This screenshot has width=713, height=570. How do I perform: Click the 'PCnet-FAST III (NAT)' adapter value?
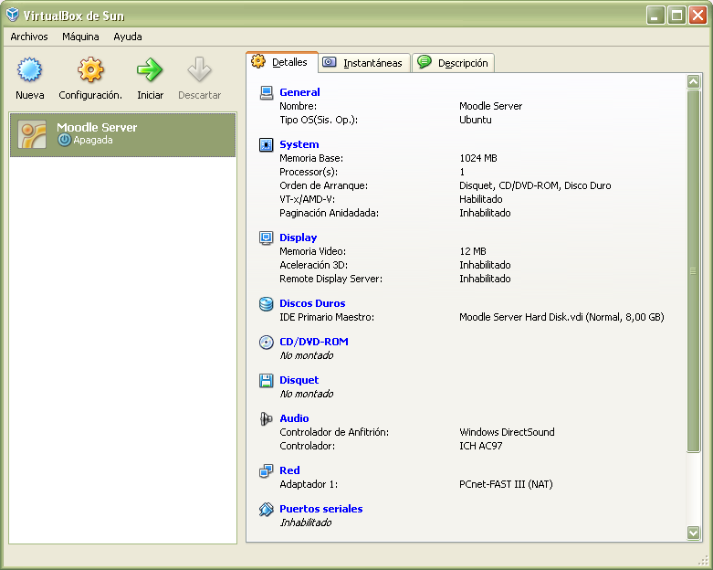coord(506,484)
